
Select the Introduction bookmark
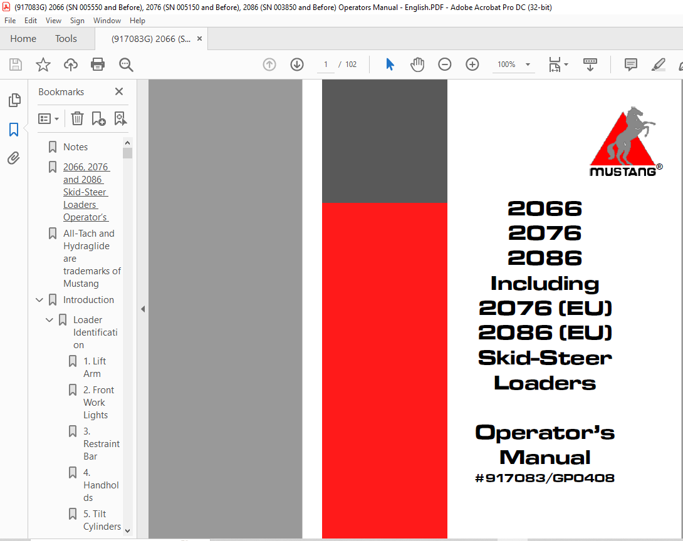click(88, 300)
